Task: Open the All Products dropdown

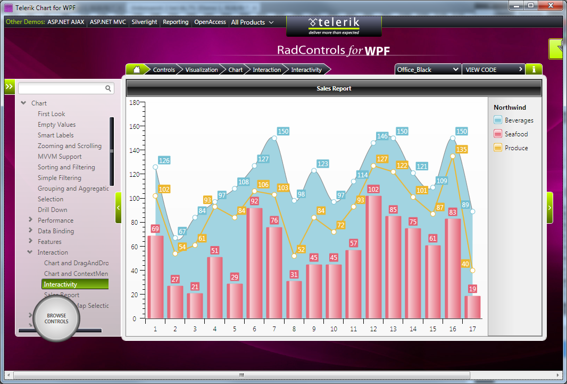Action: [253, 22]
